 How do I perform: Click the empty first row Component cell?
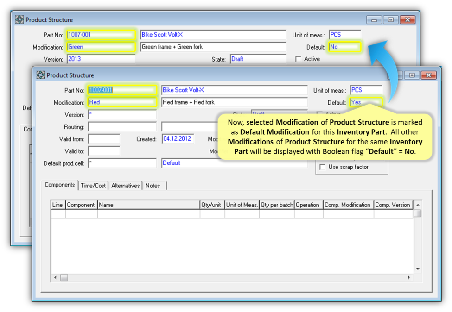82,214
